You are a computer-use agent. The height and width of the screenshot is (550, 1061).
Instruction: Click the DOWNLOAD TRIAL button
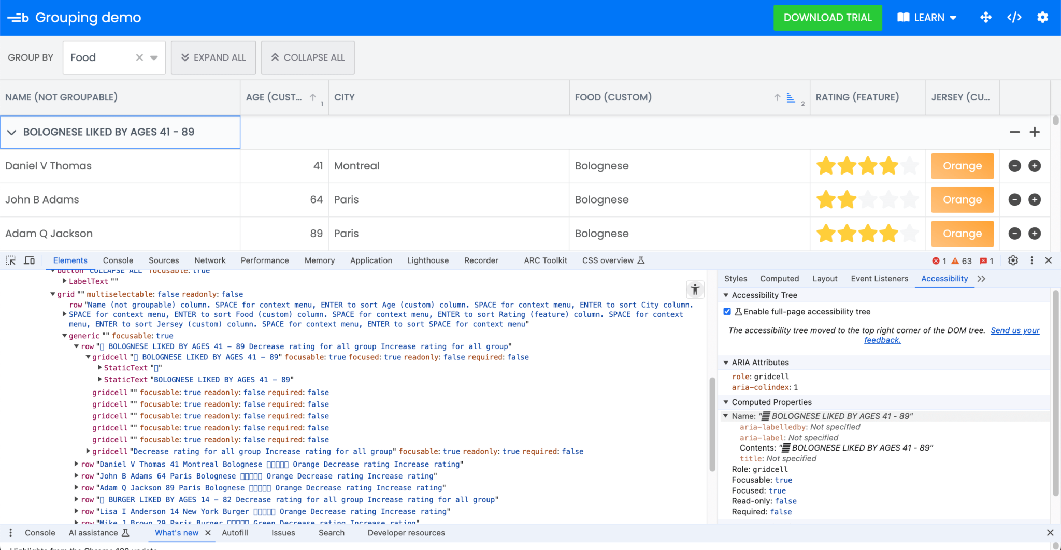click(828, 18)
